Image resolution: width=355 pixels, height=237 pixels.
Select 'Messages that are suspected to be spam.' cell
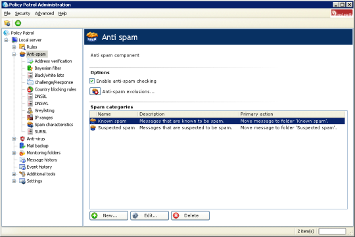[x=185, y=128]
